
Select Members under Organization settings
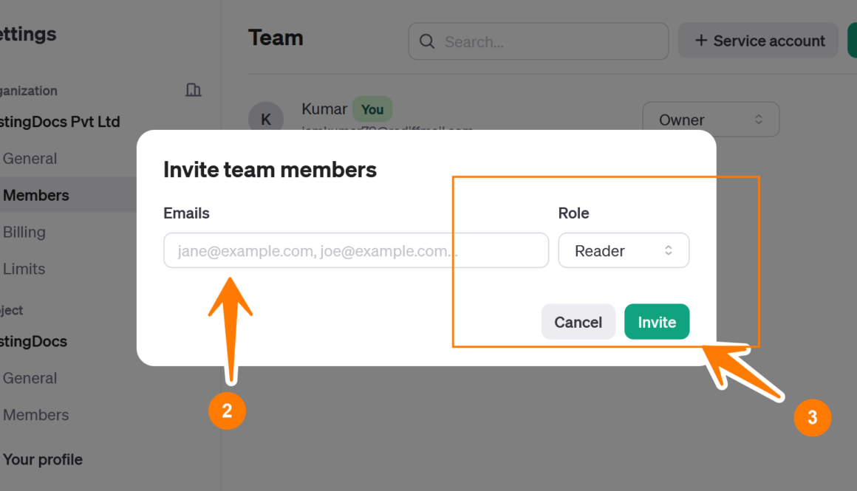36,196
